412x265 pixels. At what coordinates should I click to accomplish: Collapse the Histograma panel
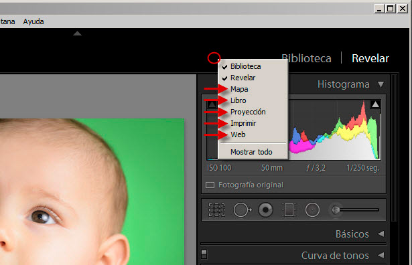pos(381,84)
